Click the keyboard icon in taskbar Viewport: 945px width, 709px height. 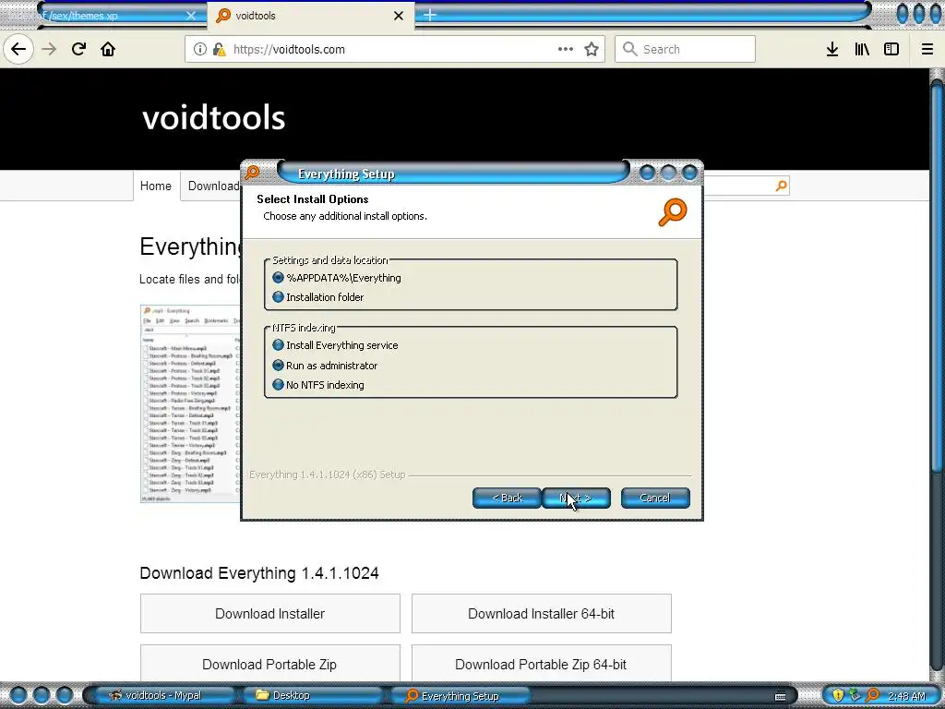[780, 696]
